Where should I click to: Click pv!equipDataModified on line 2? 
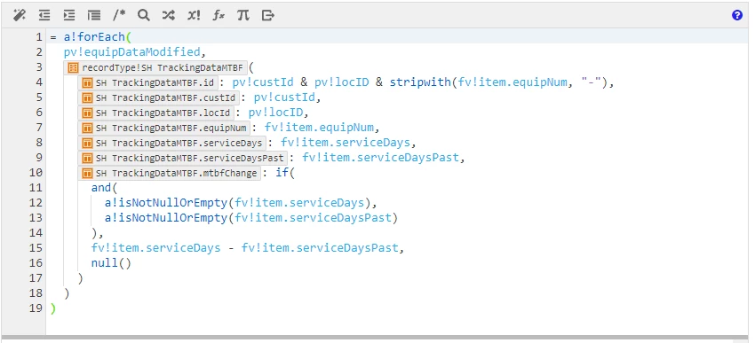[x=131, y=52]
